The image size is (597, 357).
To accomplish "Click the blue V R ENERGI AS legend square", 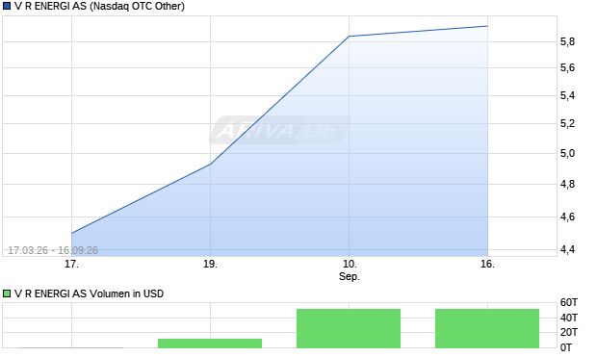I will [7, 6].
